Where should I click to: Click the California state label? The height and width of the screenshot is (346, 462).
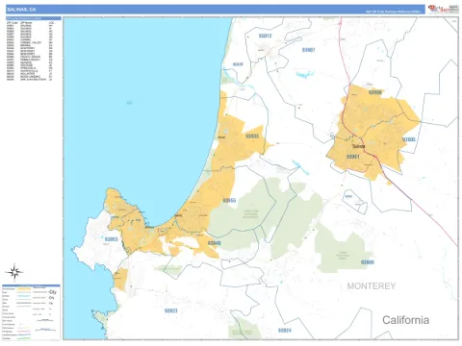tap(405, 320)
